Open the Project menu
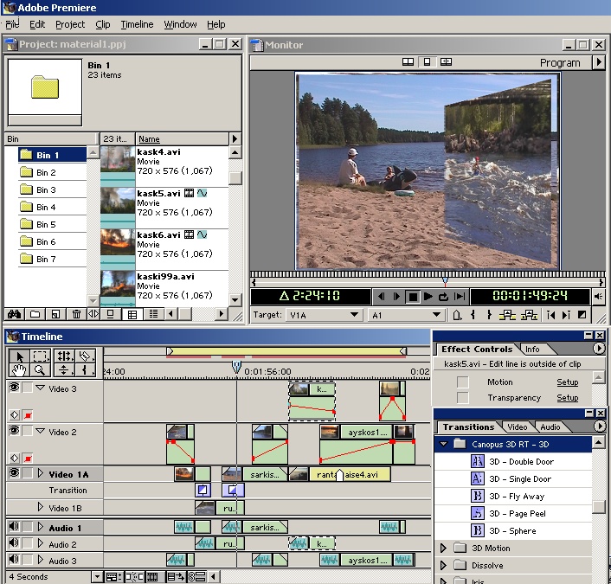The height and width of the screenshot is (584, 611). pos(70,24)
